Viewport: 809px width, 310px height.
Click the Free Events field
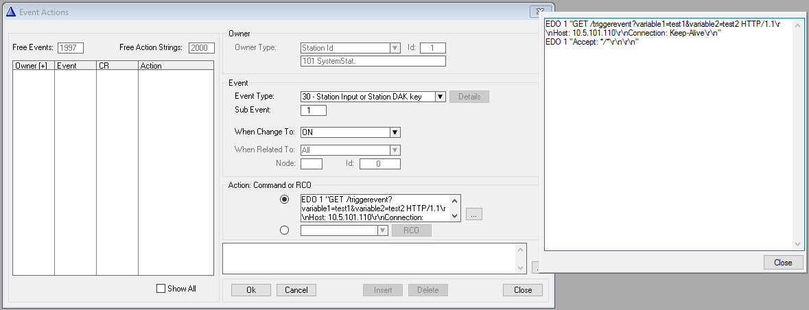click(71, 48)
